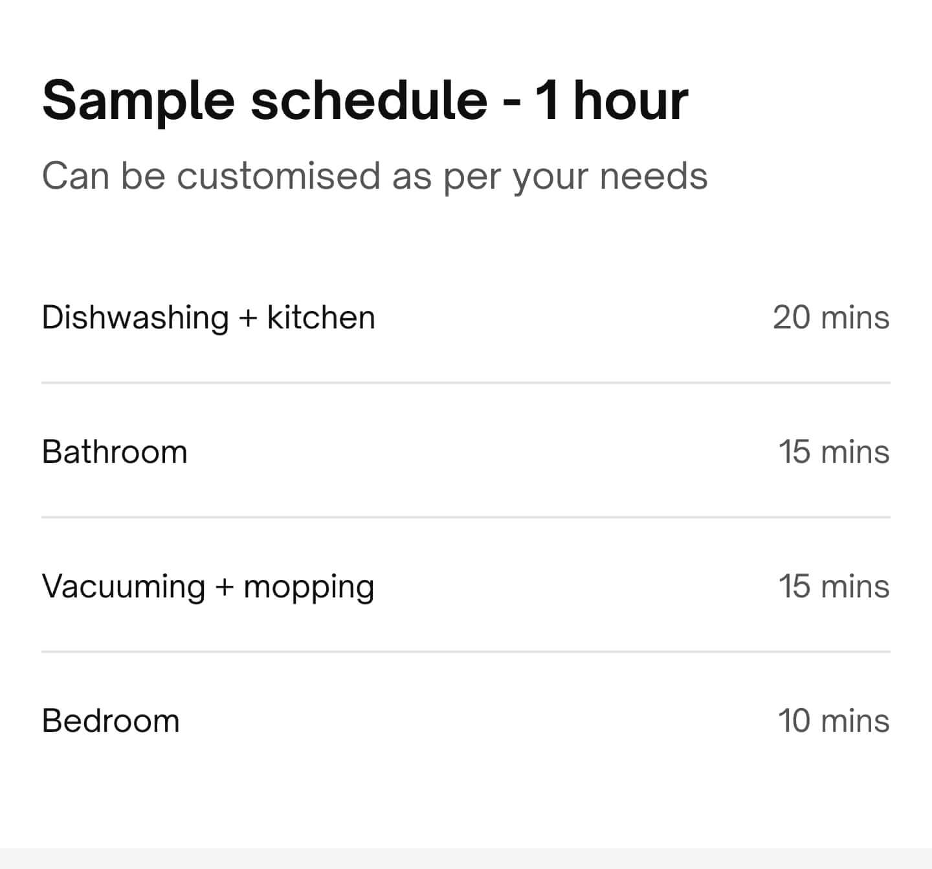The height and width of the screenshot is (869, 932).
Task: Click the "Can be customised as per your needs" subtitle
Action: coord(375,176)
